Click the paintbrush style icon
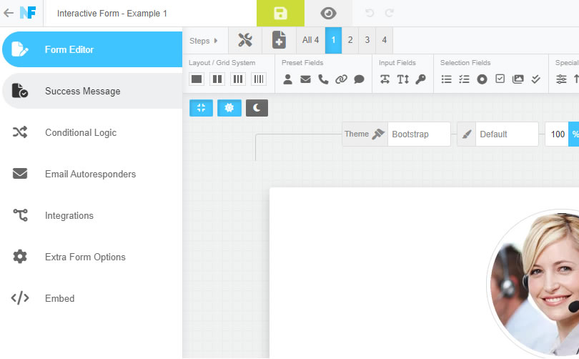 (x=467, y=134)
